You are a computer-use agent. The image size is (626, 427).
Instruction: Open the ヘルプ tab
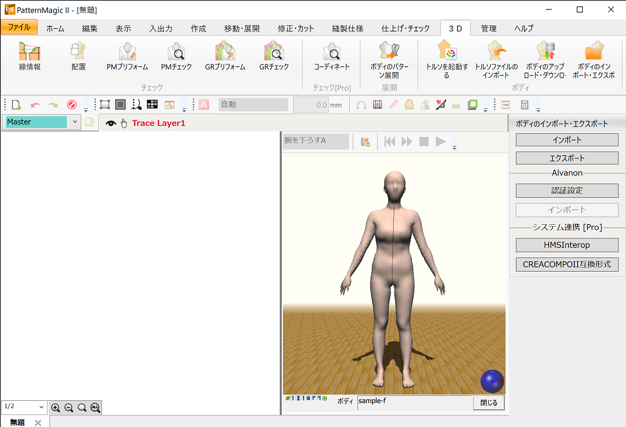pos(524,28)
